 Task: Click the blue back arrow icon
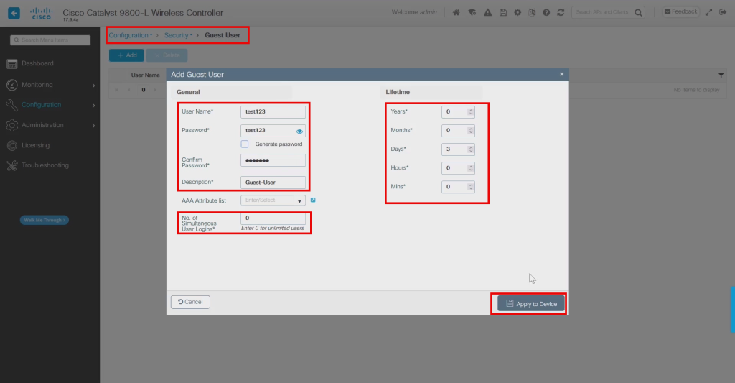(14, 13)
